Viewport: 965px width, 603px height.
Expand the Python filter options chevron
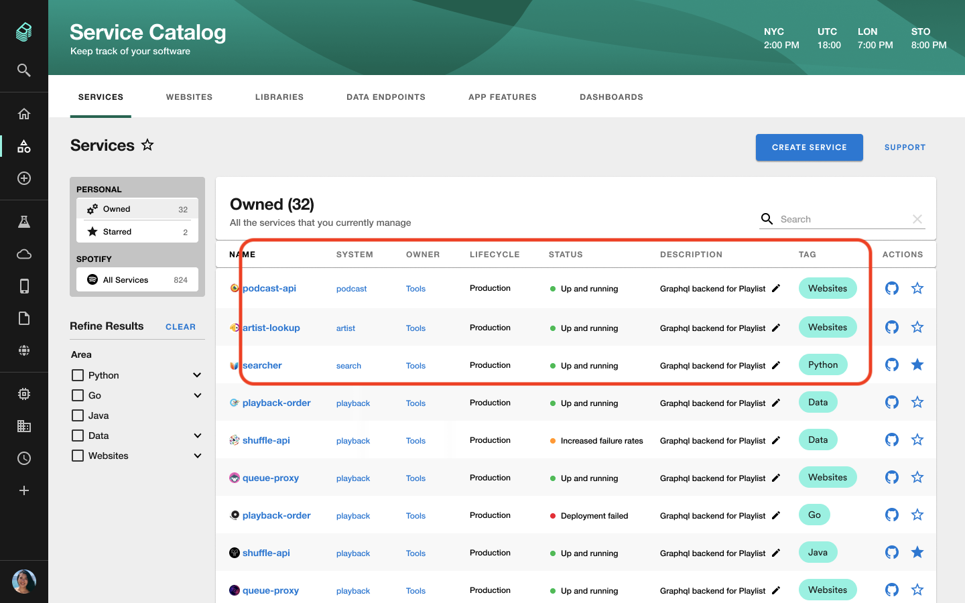coord(197,375)
